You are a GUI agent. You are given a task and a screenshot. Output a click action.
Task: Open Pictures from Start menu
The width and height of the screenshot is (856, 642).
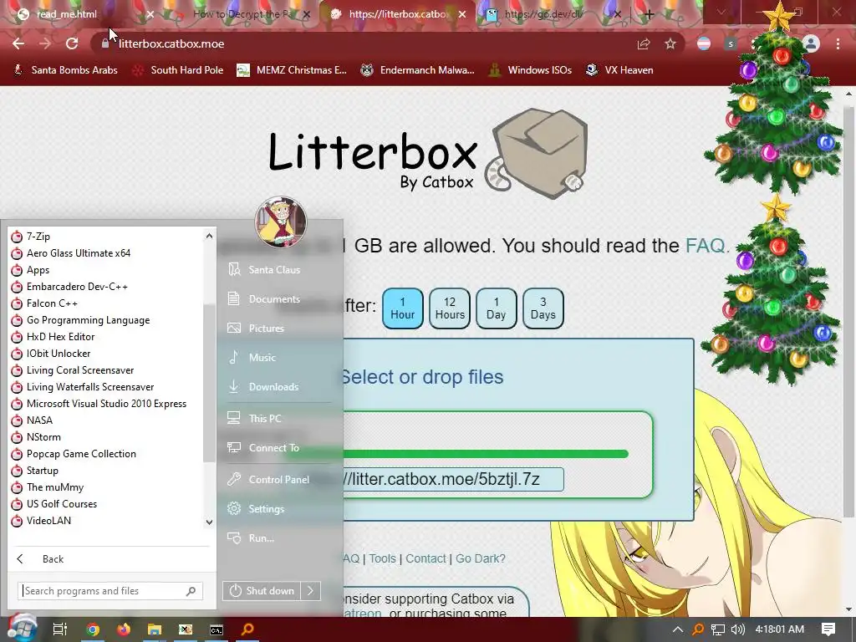point(266,328)
